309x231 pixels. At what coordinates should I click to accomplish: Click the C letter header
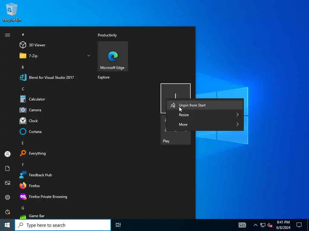[23, 89]
